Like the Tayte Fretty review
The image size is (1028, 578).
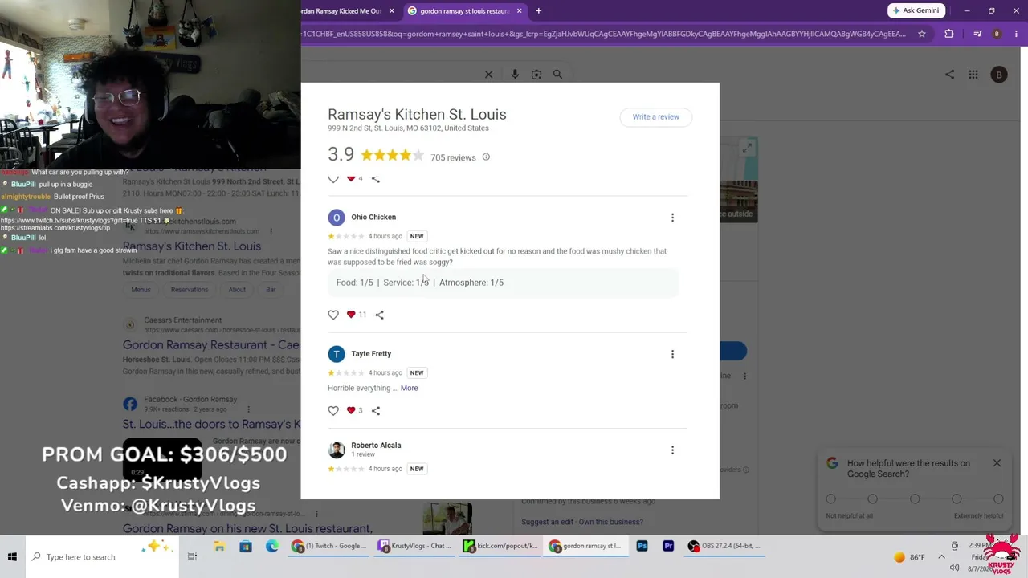333,411
